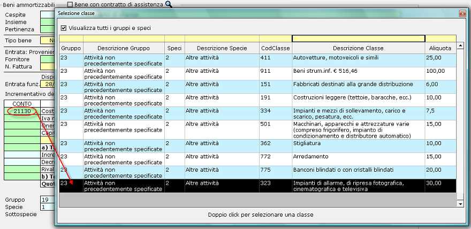Click CodClasse cell 362
This screenshot has height=229, width=471.
[x=276, y=146]
